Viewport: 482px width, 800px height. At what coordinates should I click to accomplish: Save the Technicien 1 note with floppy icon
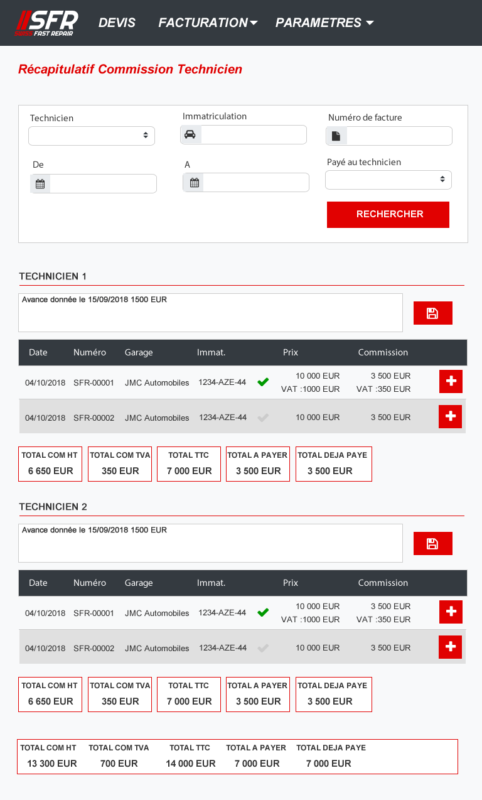(432, 313)
